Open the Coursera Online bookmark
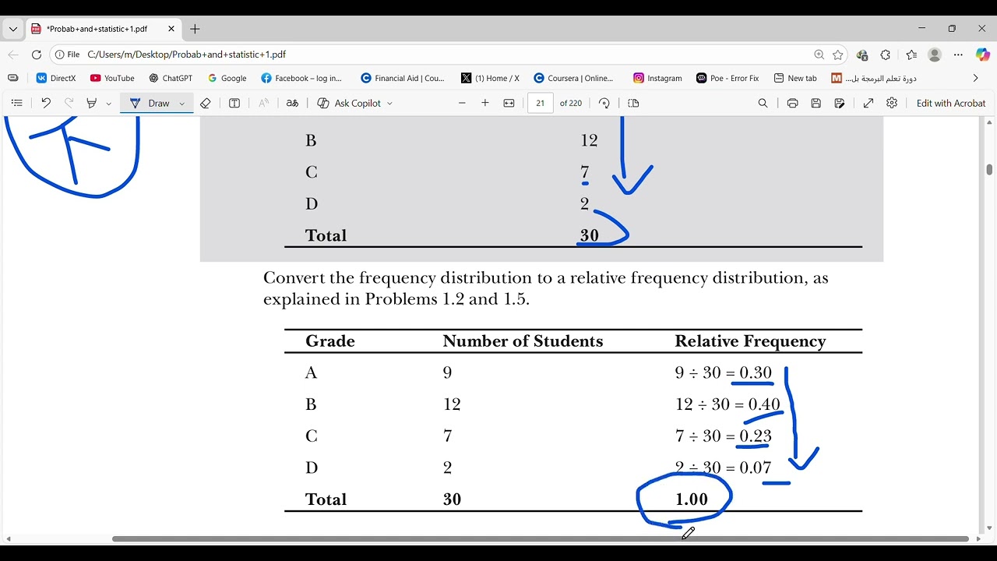 574,78
